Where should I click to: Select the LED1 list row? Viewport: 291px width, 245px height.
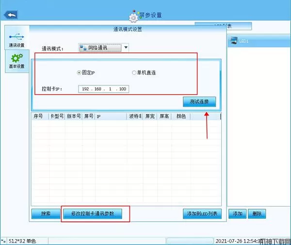click(x=259, y=41)
